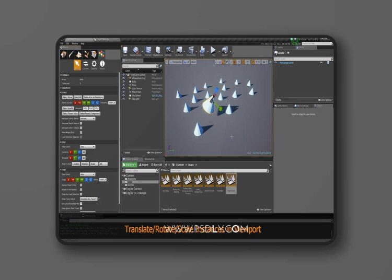Click the Save All button

click(x=156, y=165)
